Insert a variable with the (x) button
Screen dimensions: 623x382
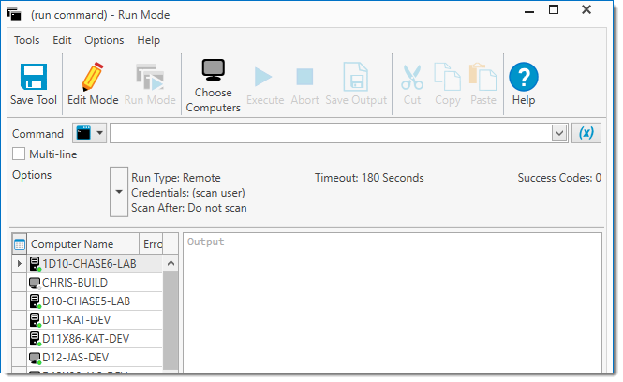pos(586,133)
